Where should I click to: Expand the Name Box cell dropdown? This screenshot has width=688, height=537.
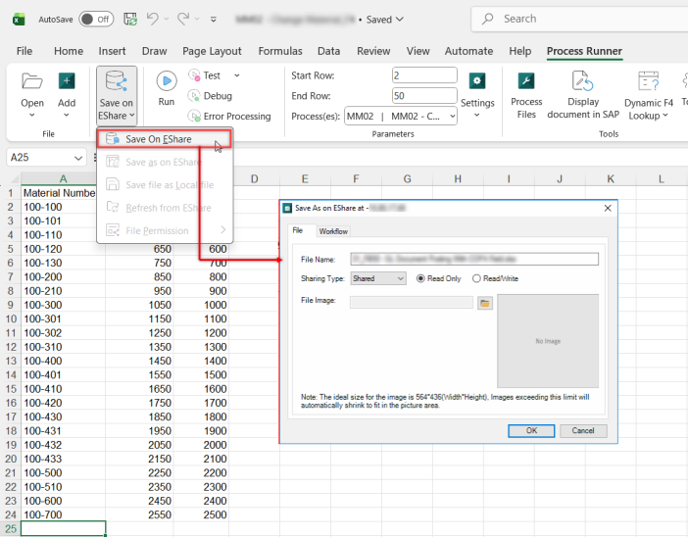pyautogui.click(x=78, y=158)
